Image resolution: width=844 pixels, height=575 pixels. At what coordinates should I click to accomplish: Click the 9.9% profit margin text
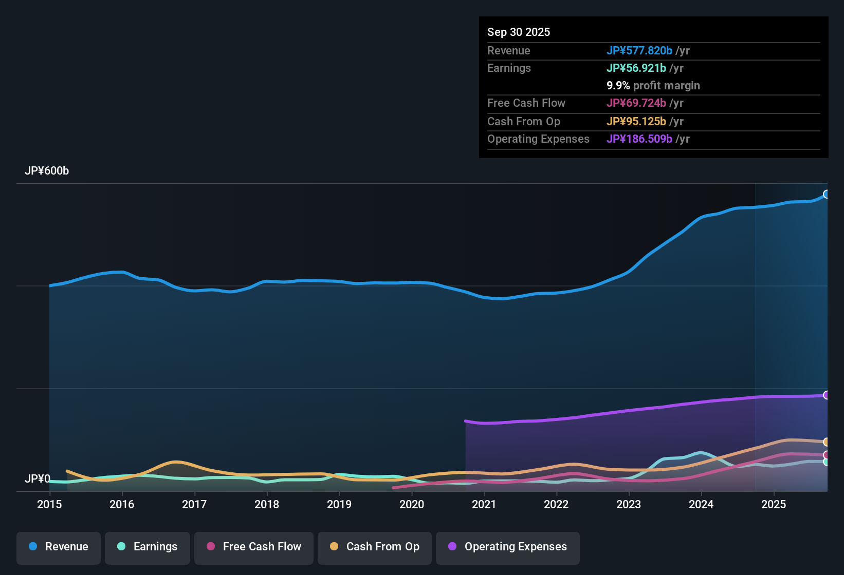653,86
